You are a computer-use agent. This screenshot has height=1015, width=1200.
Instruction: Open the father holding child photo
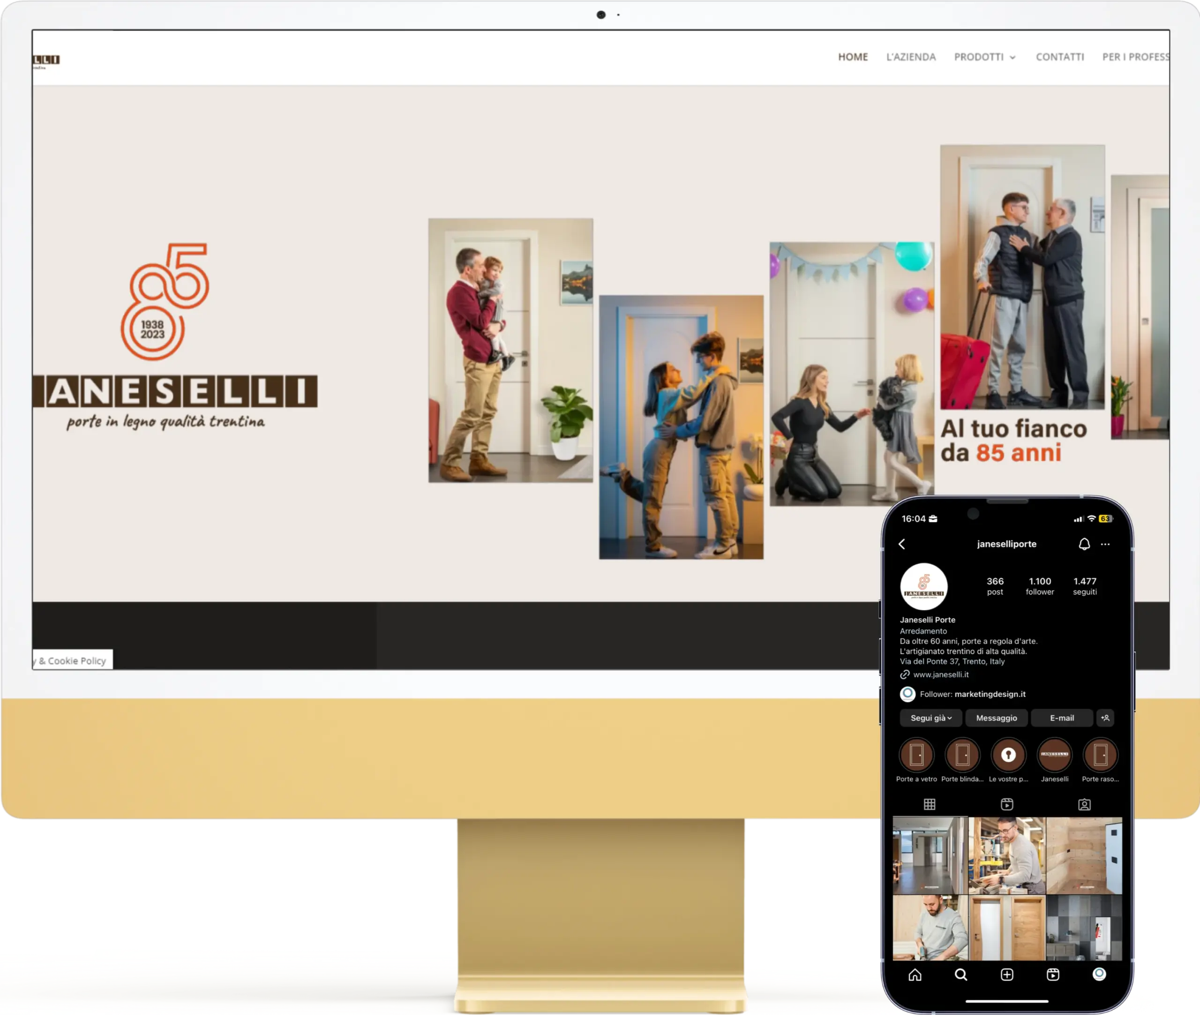[x=510, y=350]
